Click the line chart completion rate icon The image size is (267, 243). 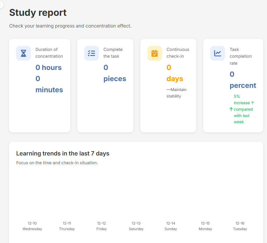(218, 53)
